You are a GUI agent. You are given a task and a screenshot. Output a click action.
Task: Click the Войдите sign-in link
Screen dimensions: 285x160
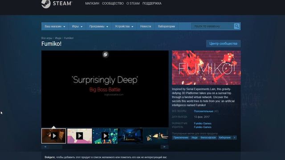tap(49, 157)
